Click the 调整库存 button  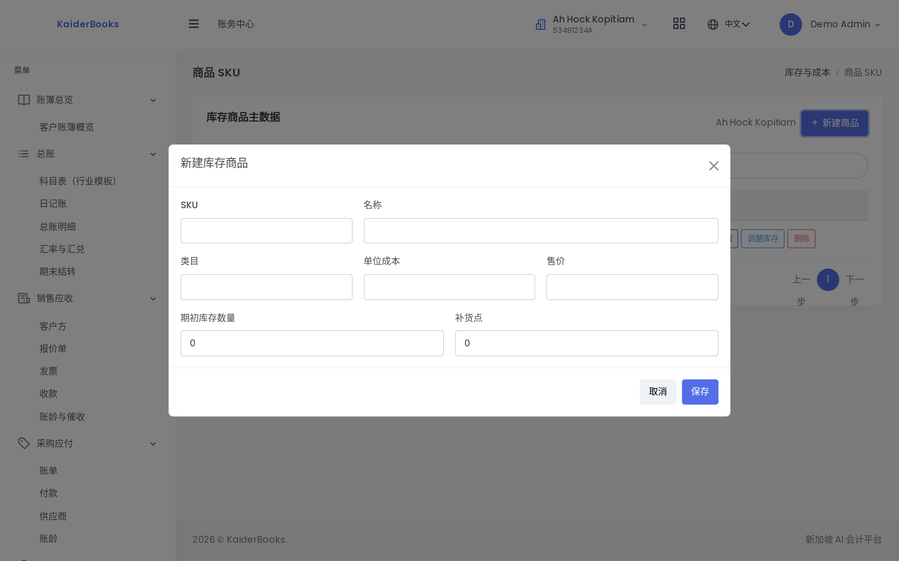762,238
